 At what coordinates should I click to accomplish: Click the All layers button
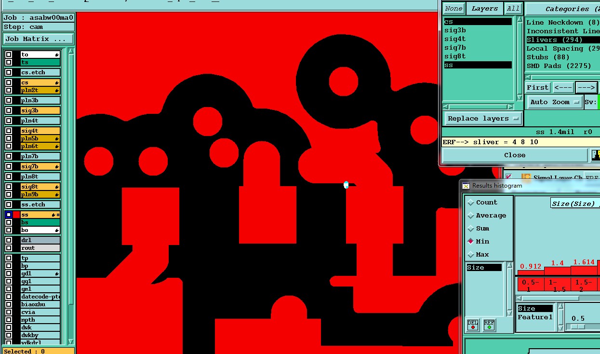click(513, 9)
